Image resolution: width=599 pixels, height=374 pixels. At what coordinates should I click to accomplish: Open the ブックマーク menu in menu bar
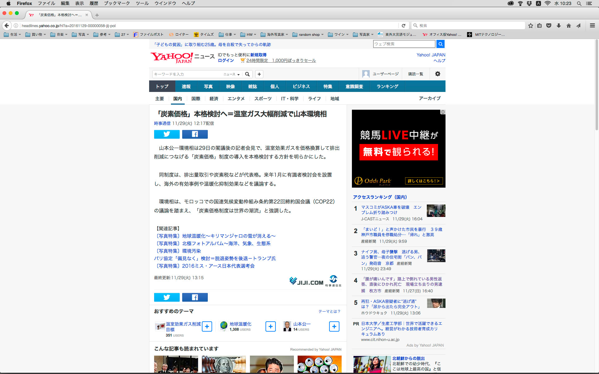point(117,3)
